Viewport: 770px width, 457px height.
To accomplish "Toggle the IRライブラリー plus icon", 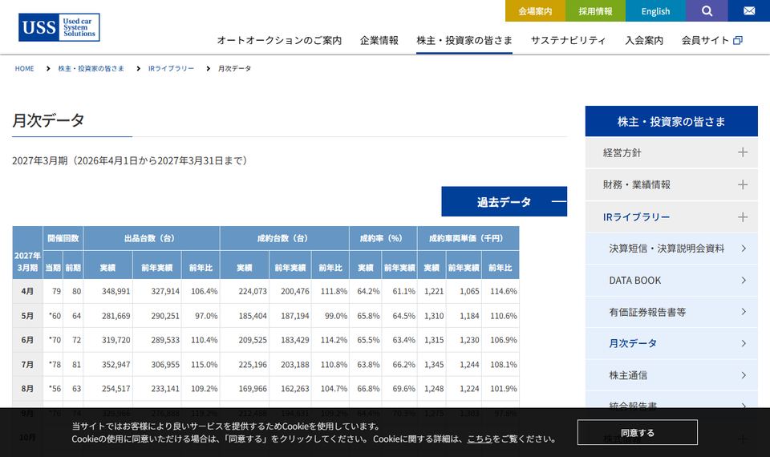I will click(743, 217).
